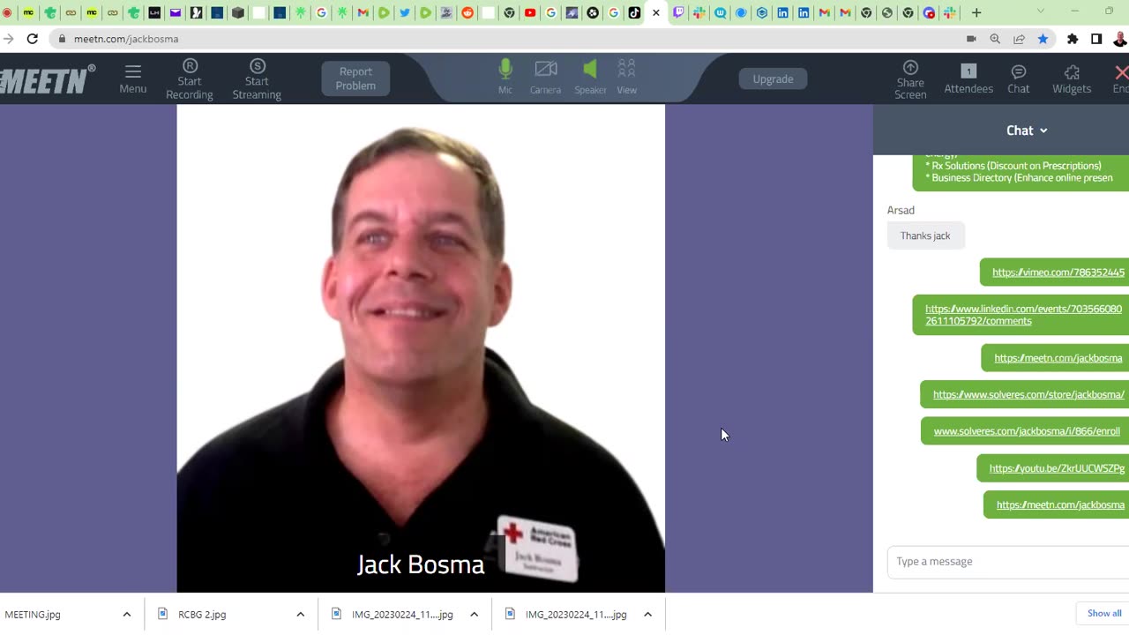Viewport: 1129px width, 635px height.
Task: Switch to the Reddit tab
Action: click(x=467, y=12)
